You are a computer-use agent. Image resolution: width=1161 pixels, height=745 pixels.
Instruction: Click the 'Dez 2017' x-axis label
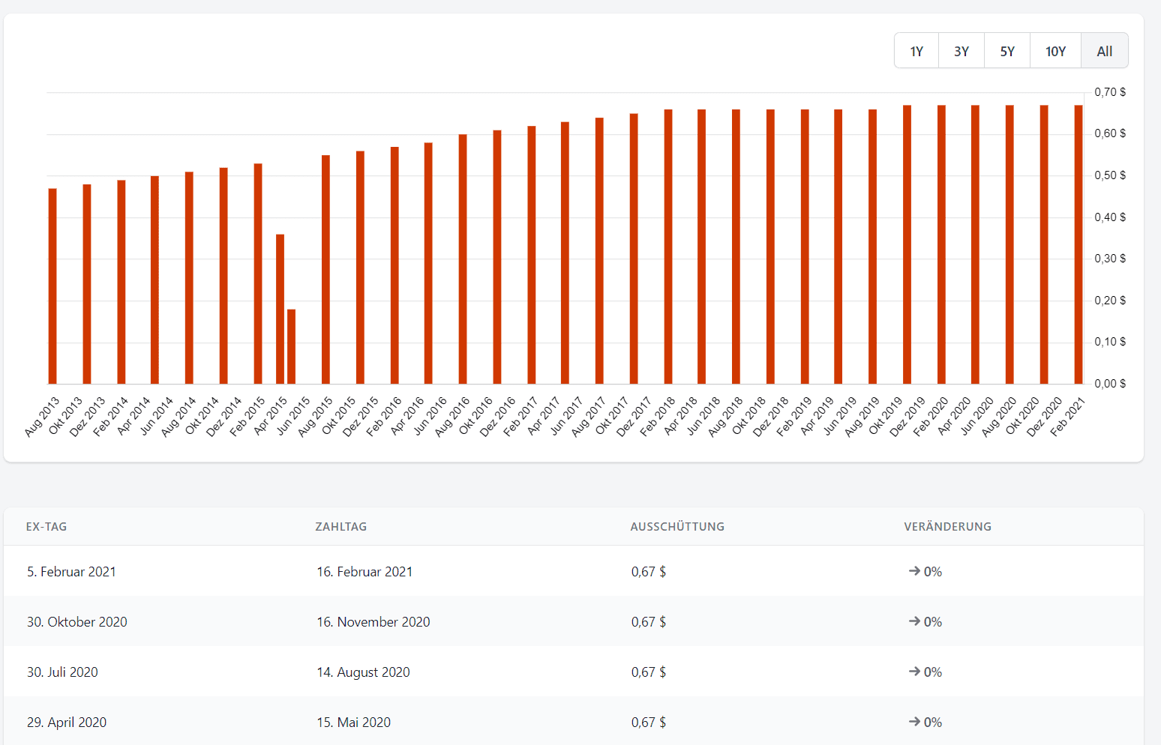(x=634, y=417)
